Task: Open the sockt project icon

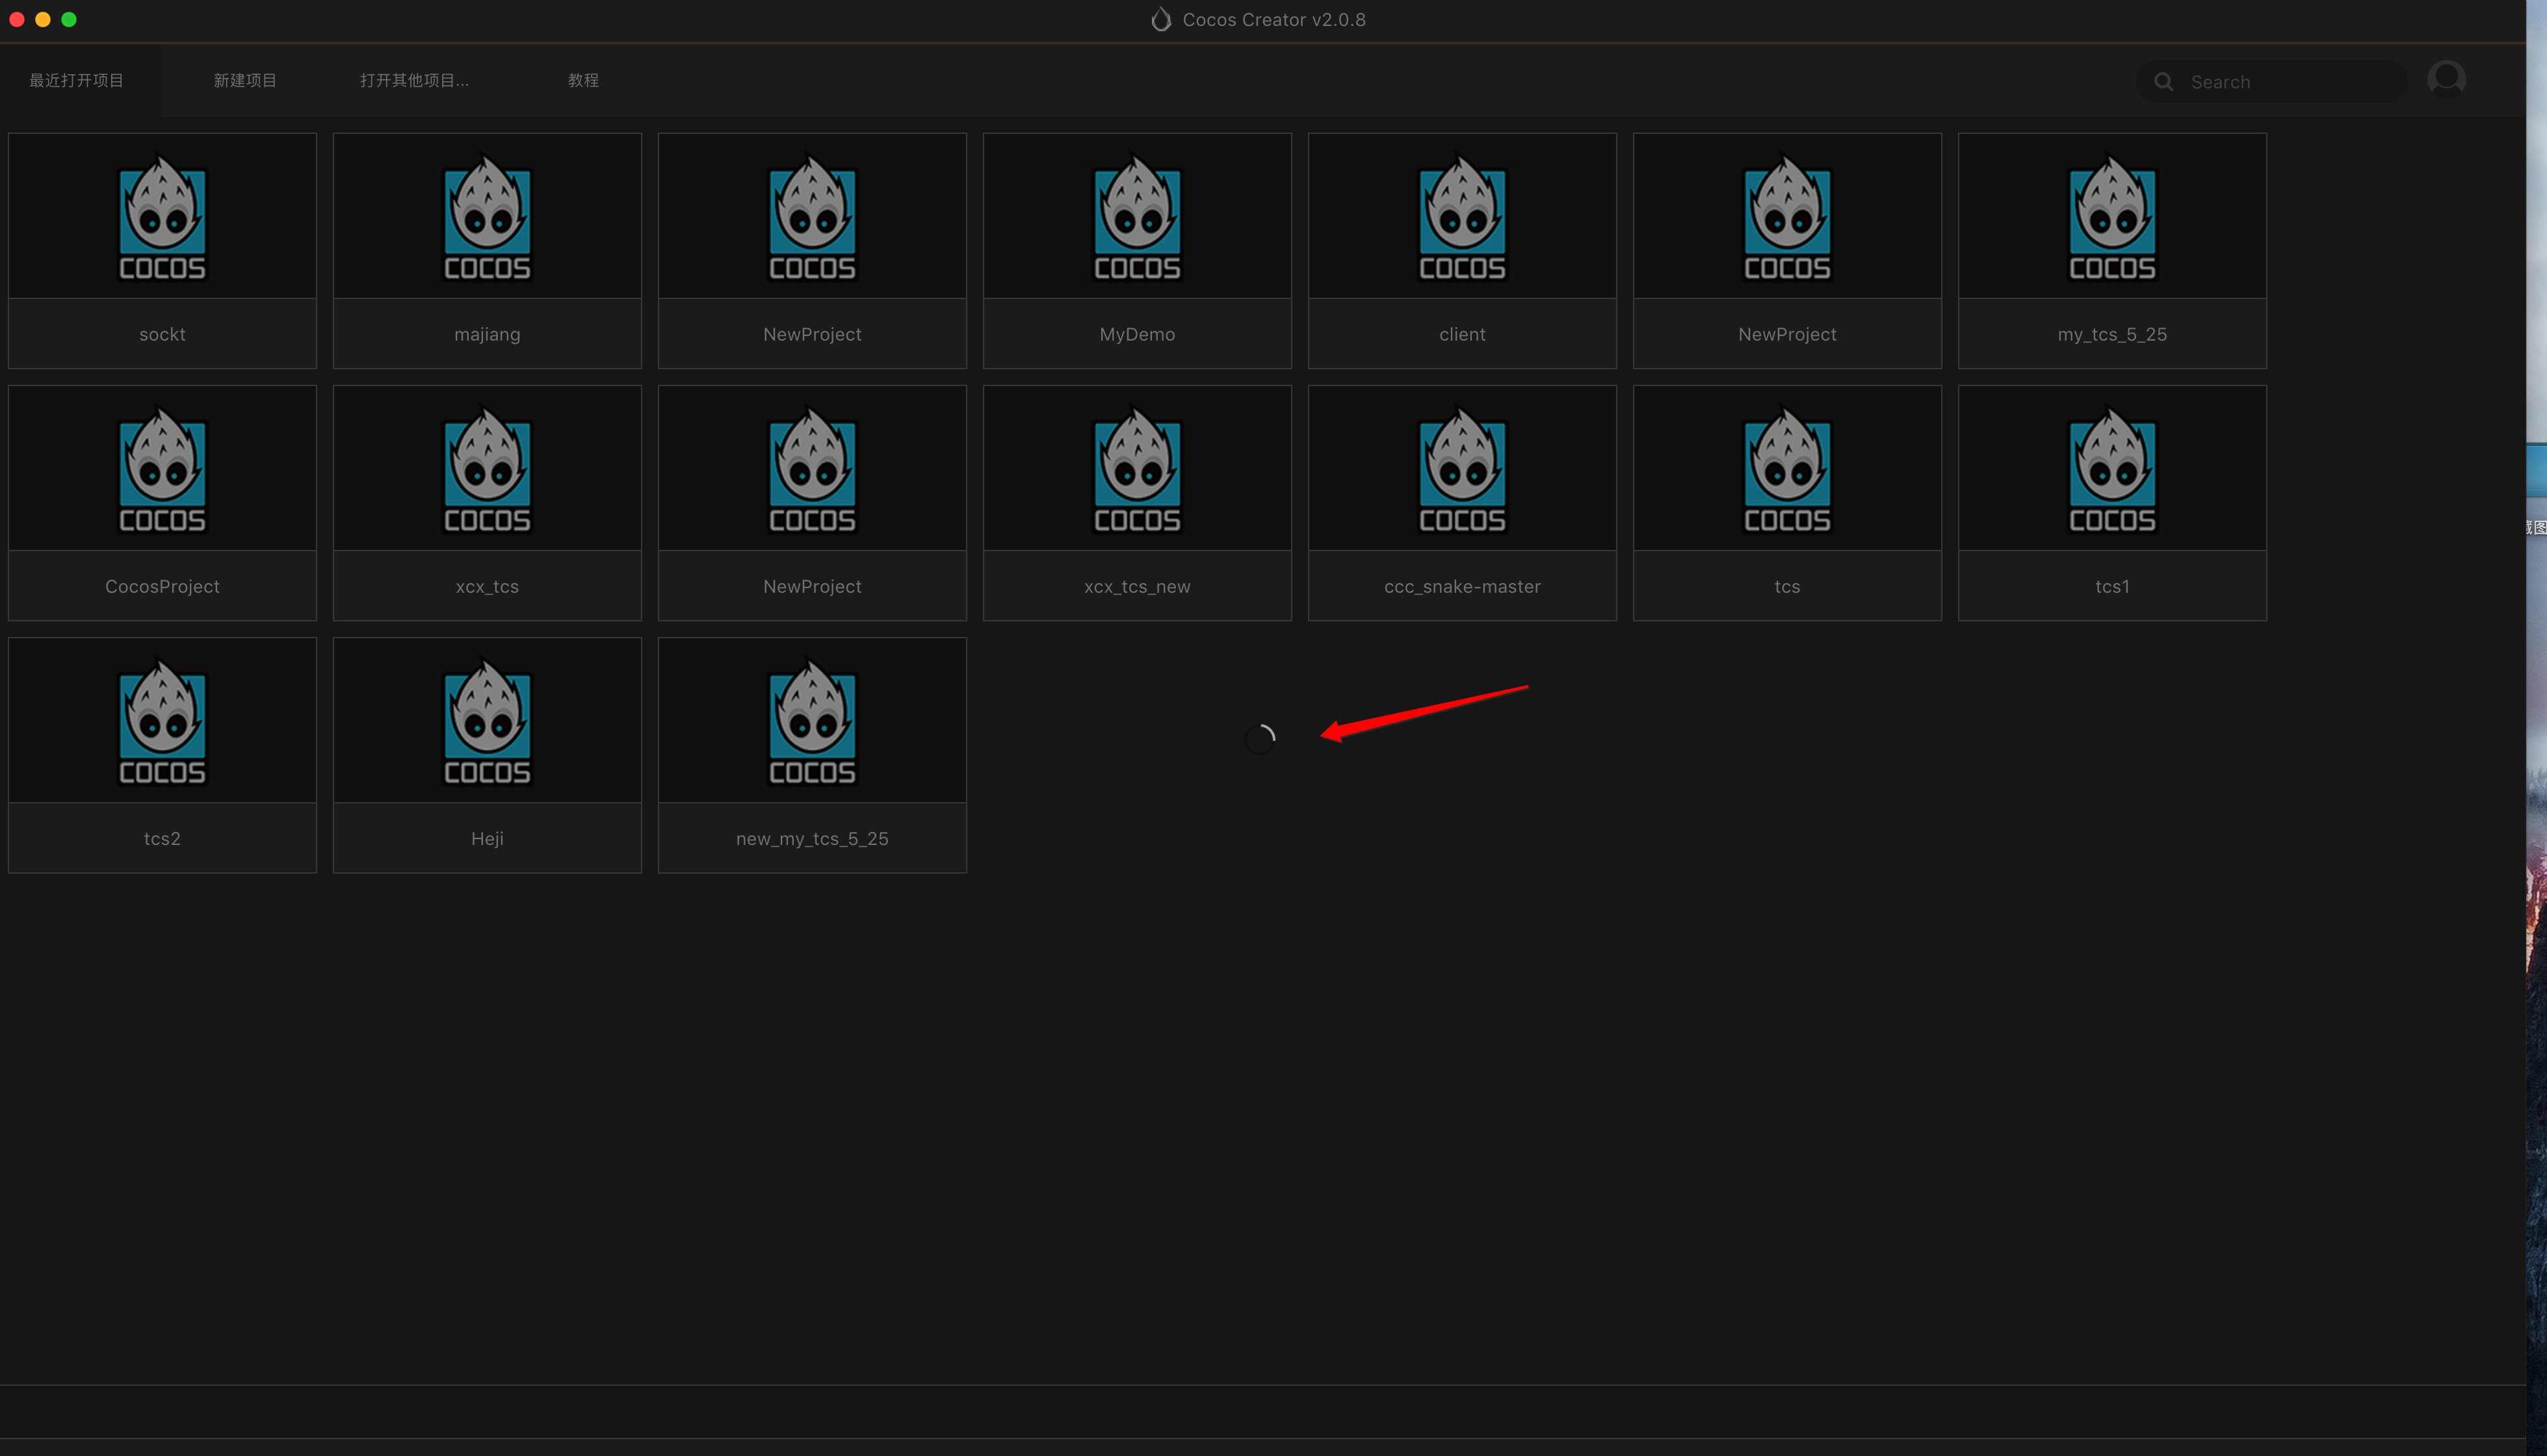Action: click(162, 217)
